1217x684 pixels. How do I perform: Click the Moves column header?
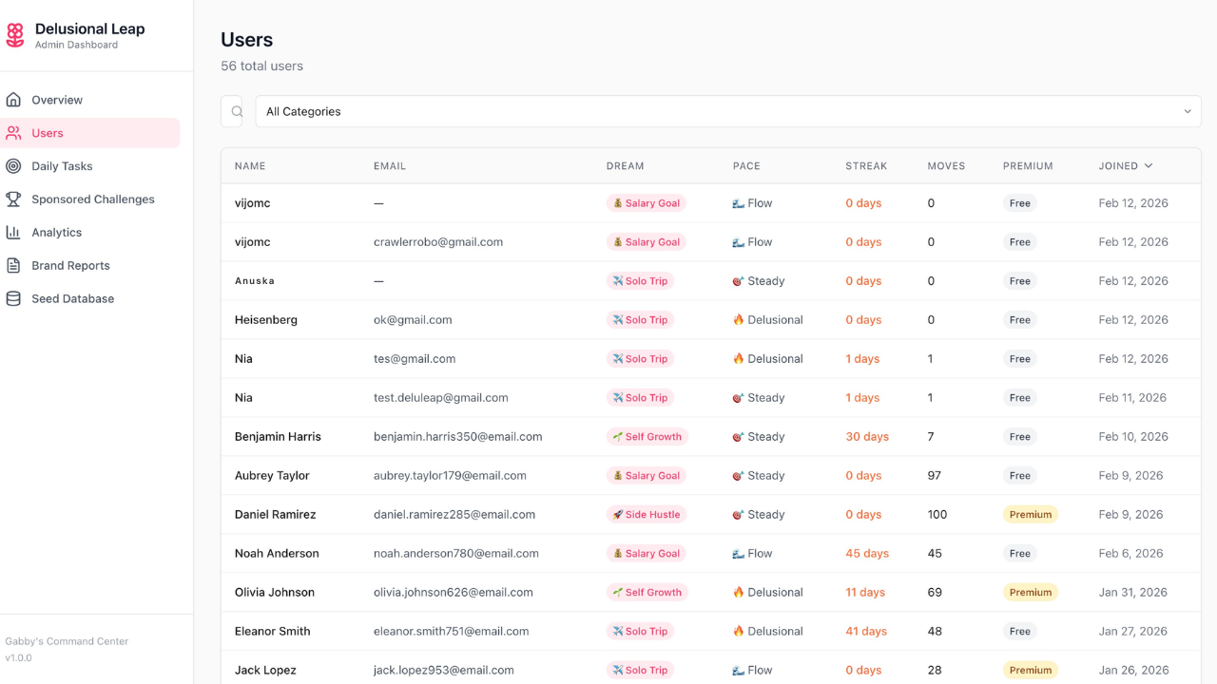[x=946, y=165]
